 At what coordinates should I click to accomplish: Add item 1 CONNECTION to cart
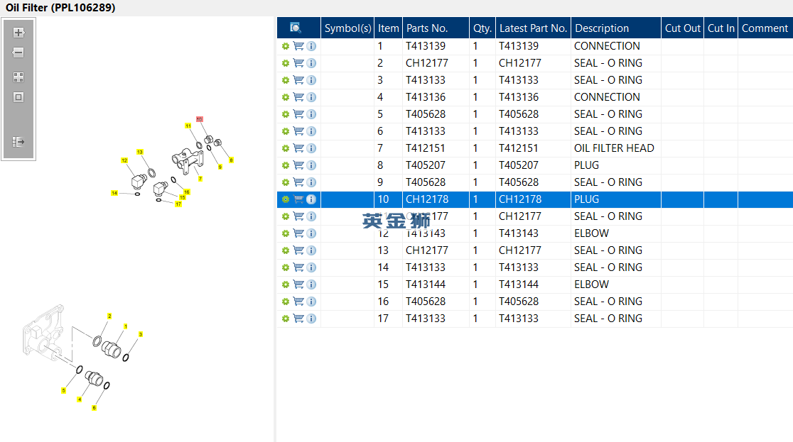click(x=298, y=46)
